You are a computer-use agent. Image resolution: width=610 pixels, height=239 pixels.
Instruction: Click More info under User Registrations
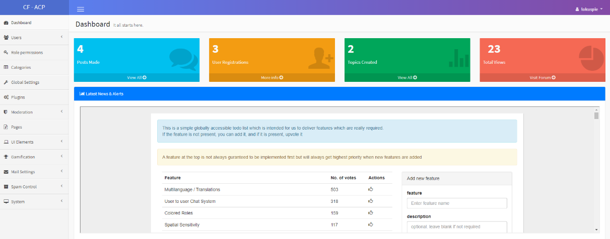pyautogui.click(x=272, y=78)
